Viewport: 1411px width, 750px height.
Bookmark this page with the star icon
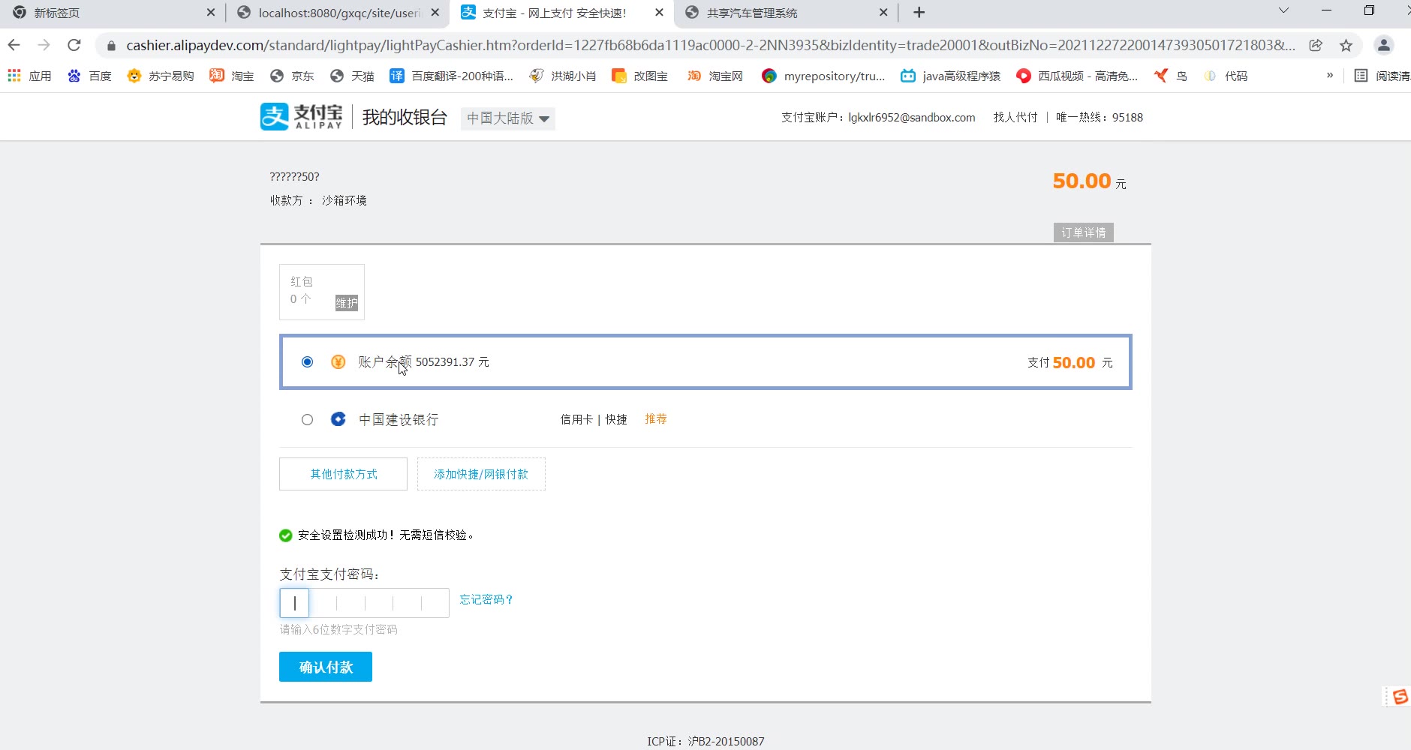click(x=1346, y=45)
